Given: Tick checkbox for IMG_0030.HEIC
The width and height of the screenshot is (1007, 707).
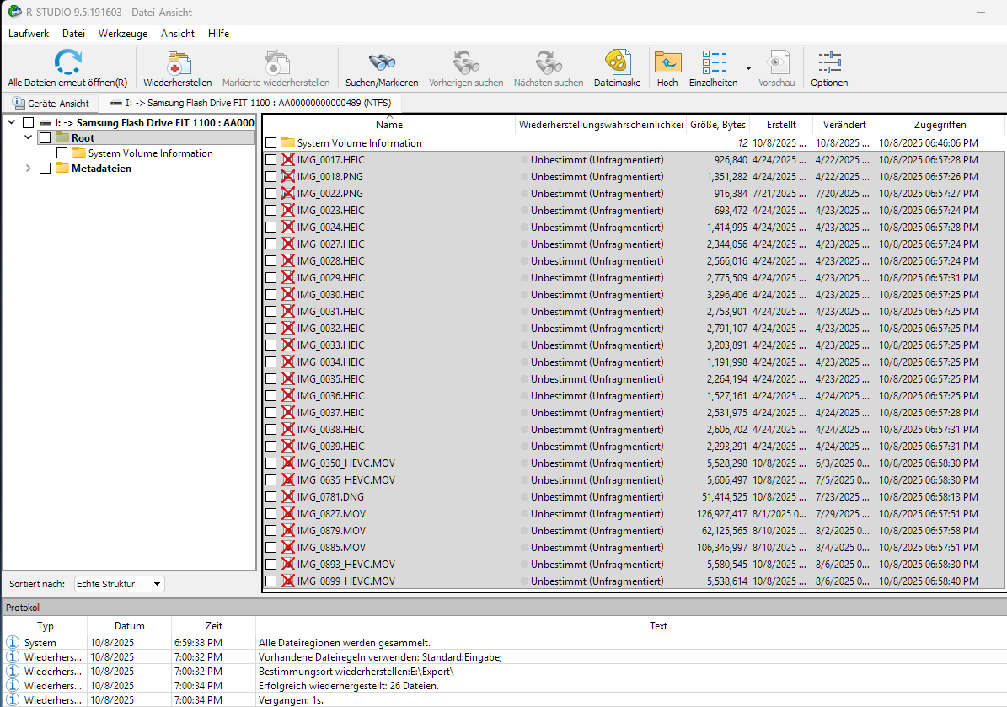Looking at the screenshot, I should click(271, 294).
